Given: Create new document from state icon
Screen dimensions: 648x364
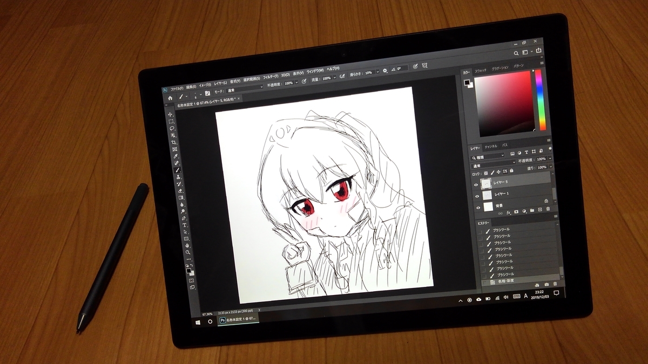Looking at the screenshot, I should [537, 285].
